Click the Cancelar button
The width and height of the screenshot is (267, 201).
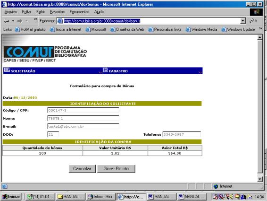pyautogui.click(x=82, y=169)
